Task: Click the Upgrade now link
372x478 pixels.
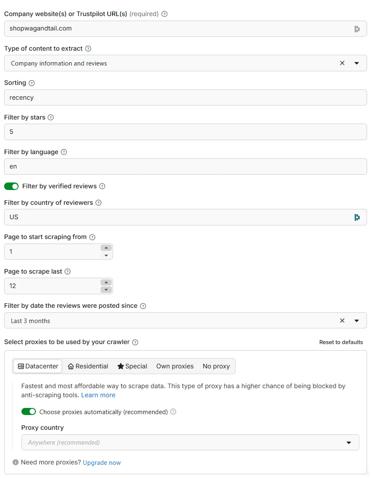Action: tap(101, 462)
